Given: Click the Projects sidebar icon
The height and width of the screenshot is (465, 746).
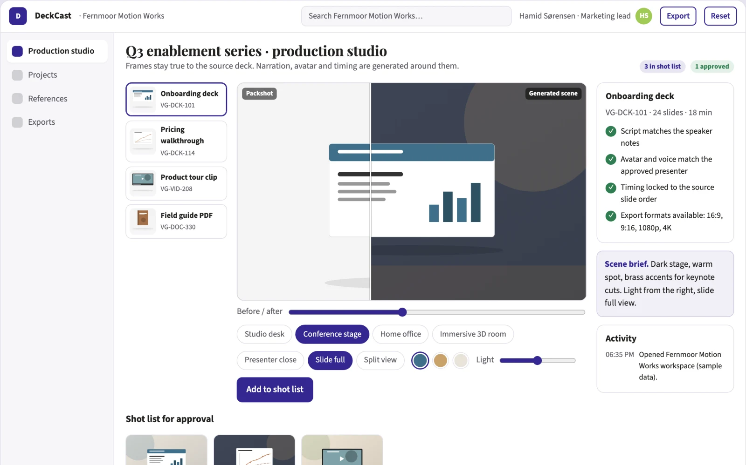Looking at the screenshot, I should pos(17,75).
